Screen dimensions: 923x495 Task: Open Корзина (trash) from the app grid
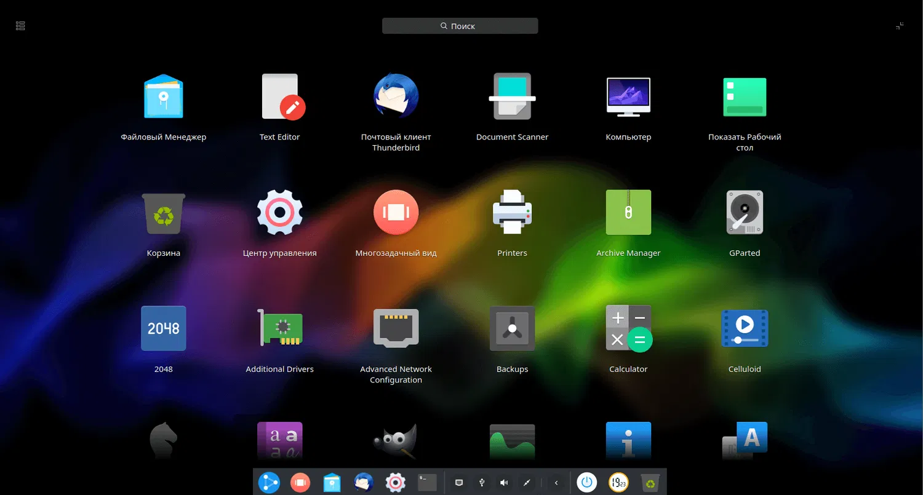coord(163,212)
